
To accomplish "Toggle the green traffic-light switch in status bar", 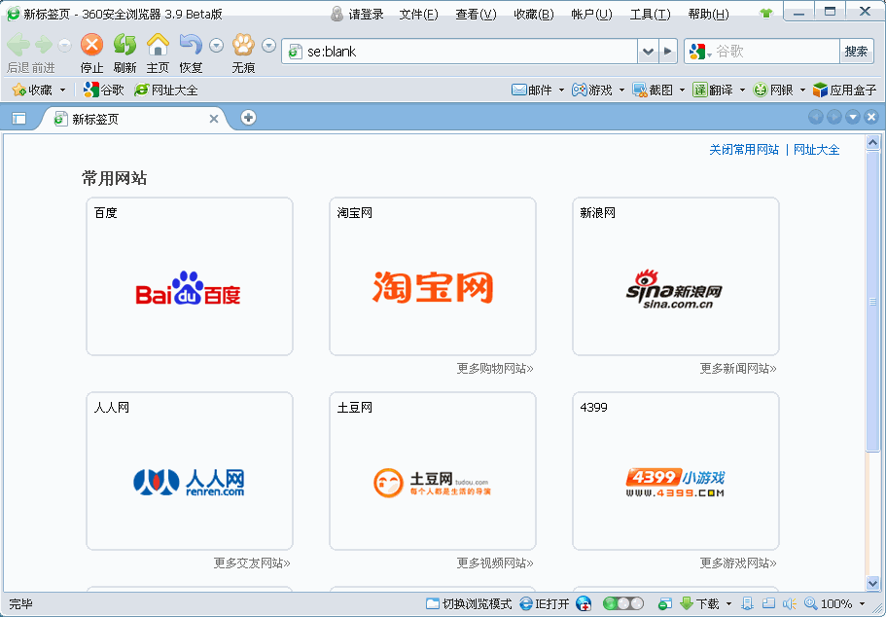I will click(623, 603).
